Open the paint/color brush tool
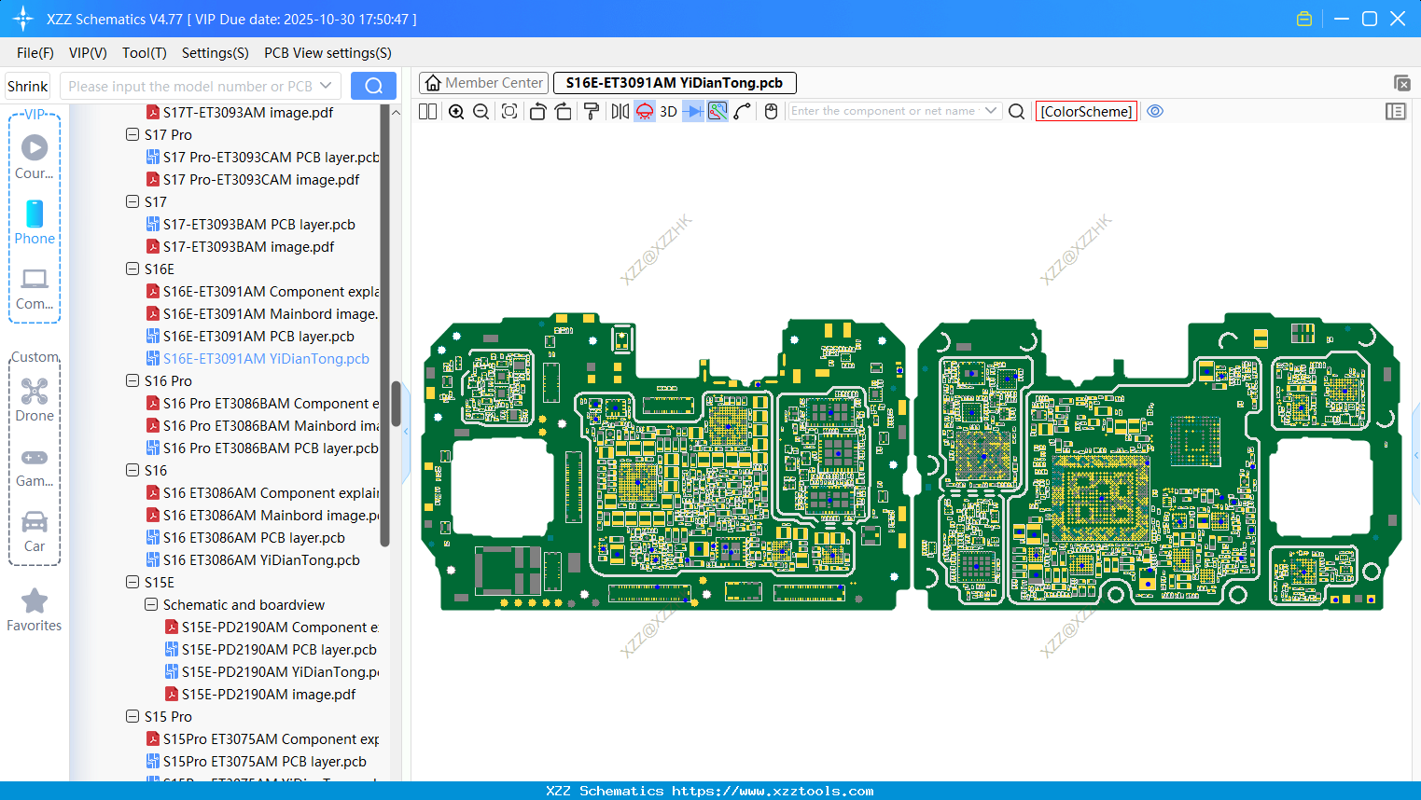The width and height of the screenshot is (1421, 800). point(591,111)
